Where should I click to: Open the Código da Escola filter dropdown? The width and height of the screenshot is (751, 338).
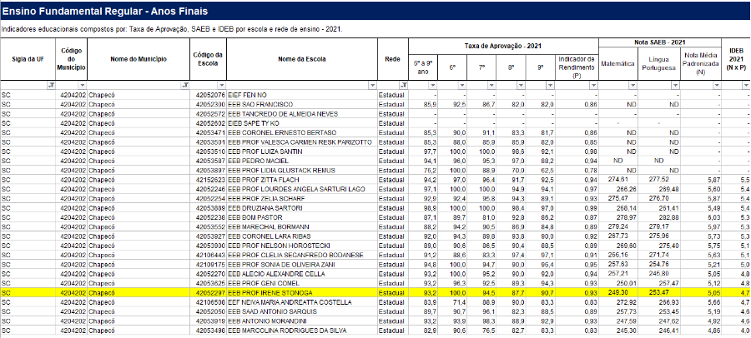(x=222, y=85)
